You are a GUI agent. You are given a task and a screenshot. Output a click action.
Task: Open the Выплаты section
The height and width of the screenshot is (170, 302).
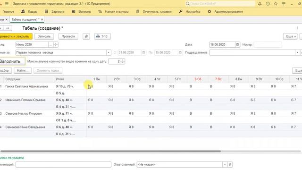coord(81,11)
